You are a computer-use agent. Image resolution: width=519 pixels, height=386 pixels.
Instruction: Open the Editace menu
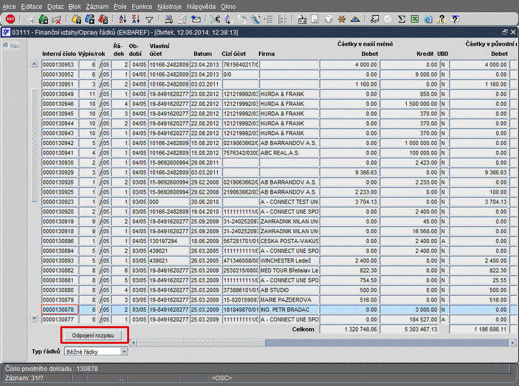[x=31, y=6]
